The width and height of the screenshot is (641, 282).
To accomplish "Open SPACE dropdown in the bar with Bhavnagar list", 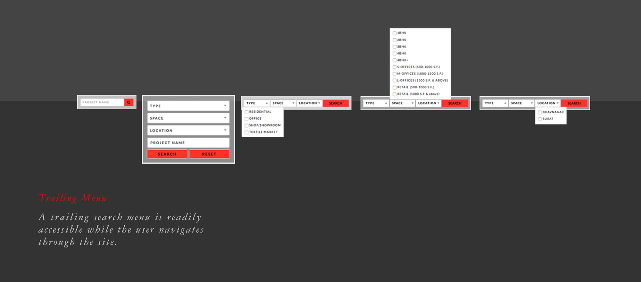I will click(521, 103).
